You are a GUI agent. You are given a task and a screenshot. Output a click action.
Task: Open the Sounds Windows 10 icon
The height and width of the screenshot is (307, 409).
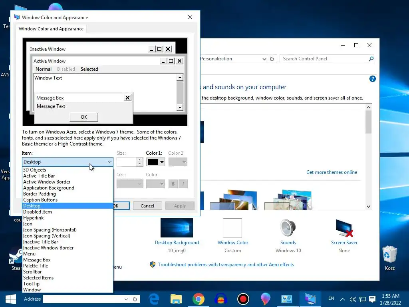point(288,227)
